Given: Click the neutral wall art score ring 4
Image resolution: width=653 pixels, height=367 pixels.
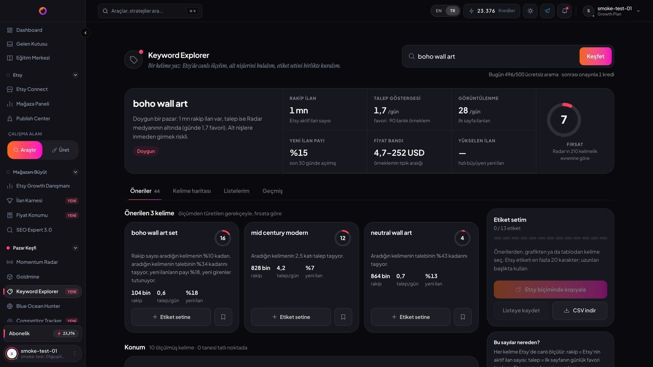Looking at the screenshot, I should pyautogui.click(x=462, y=238).
